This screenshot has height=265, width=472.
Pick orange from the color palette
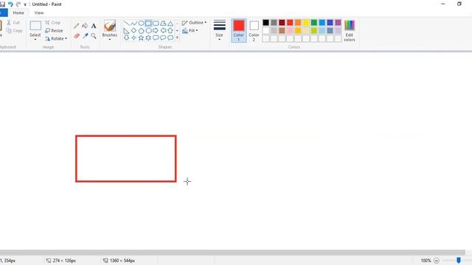click(298, 23)
